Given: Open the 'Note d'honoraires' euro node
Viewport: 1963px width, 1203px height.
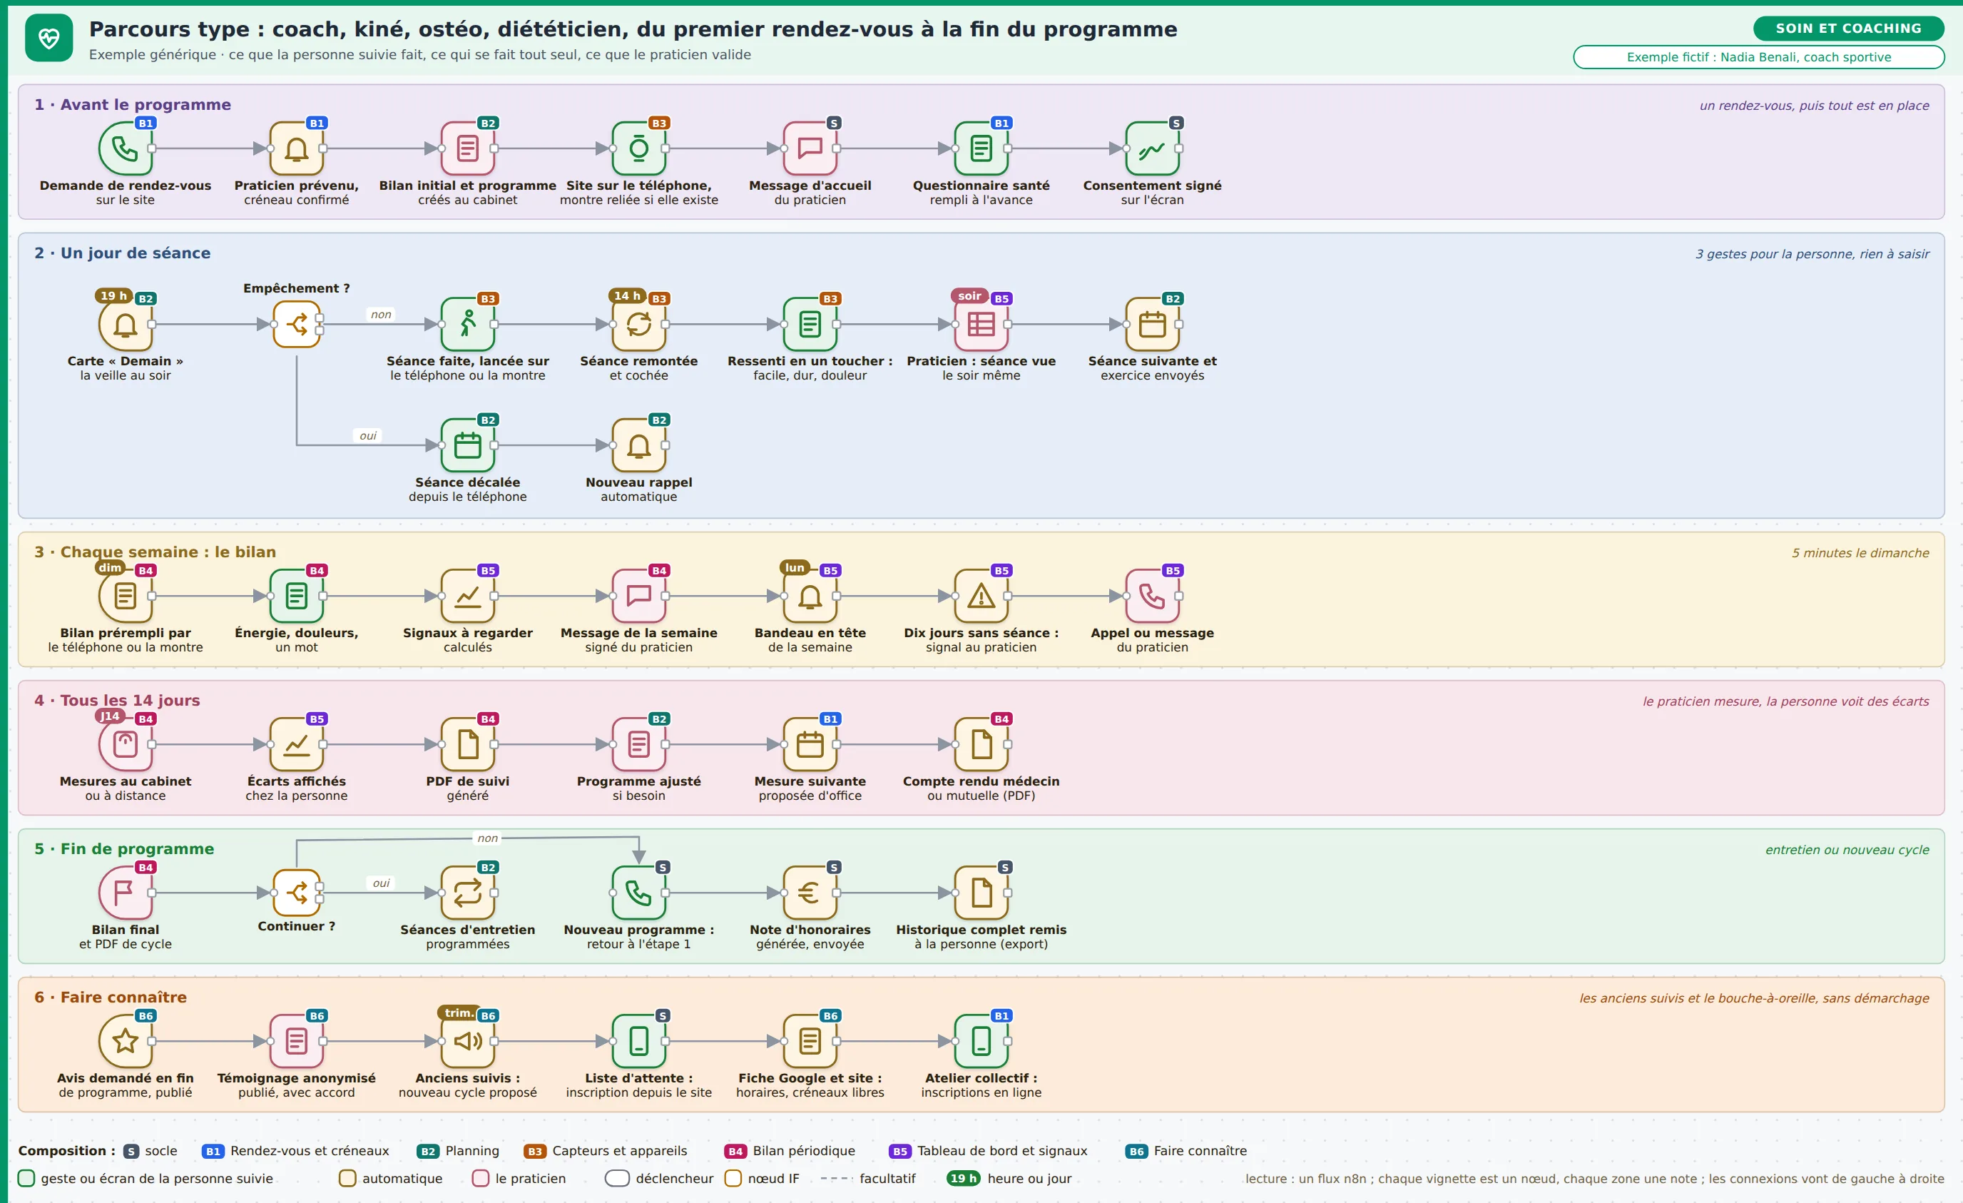Looking at the screenshot, I should (810, 893).
